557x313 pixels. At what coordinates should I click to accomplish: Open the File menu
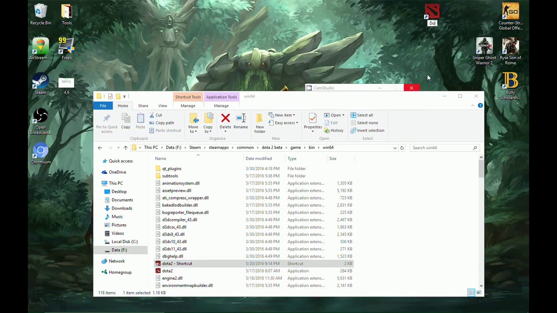(x=103, y=106)
